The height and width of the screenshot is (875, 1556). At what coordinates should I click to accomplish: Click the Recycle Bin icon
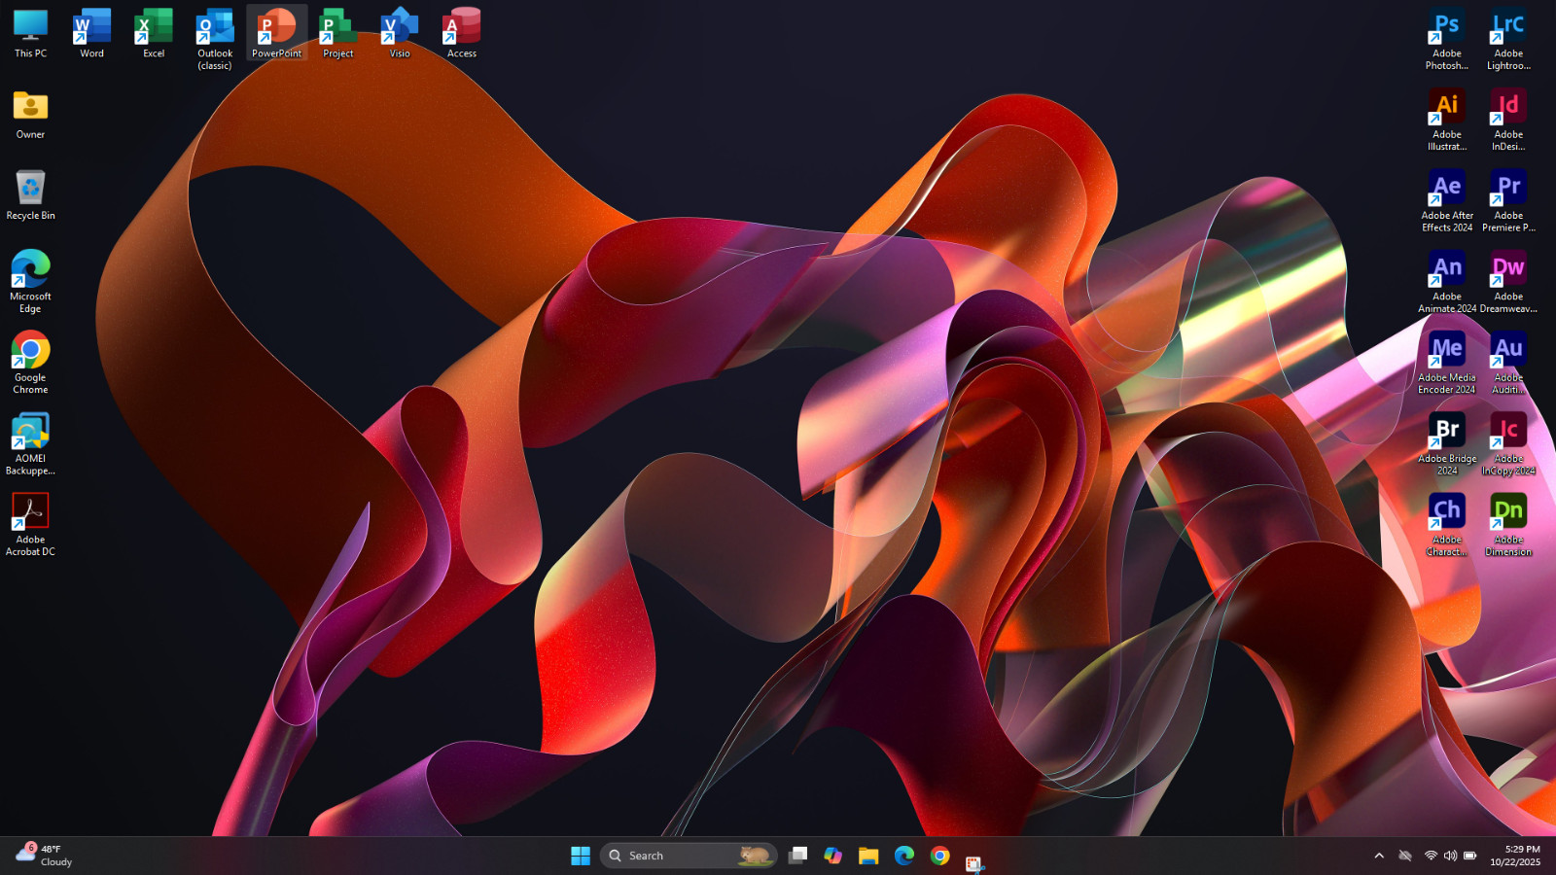coord(30,194)
